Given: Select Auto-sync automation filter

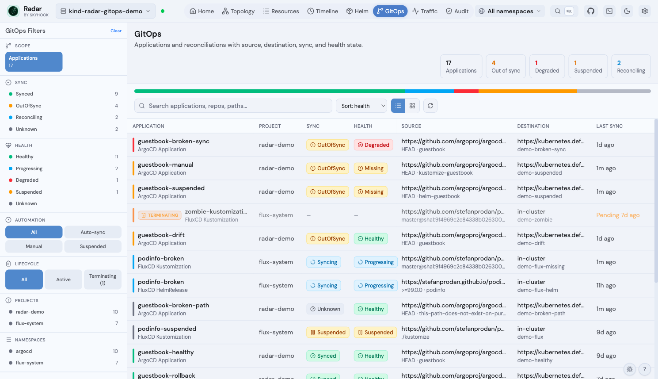Looking at the screenshot, I should pyautogui.click(x=93, y=232).
